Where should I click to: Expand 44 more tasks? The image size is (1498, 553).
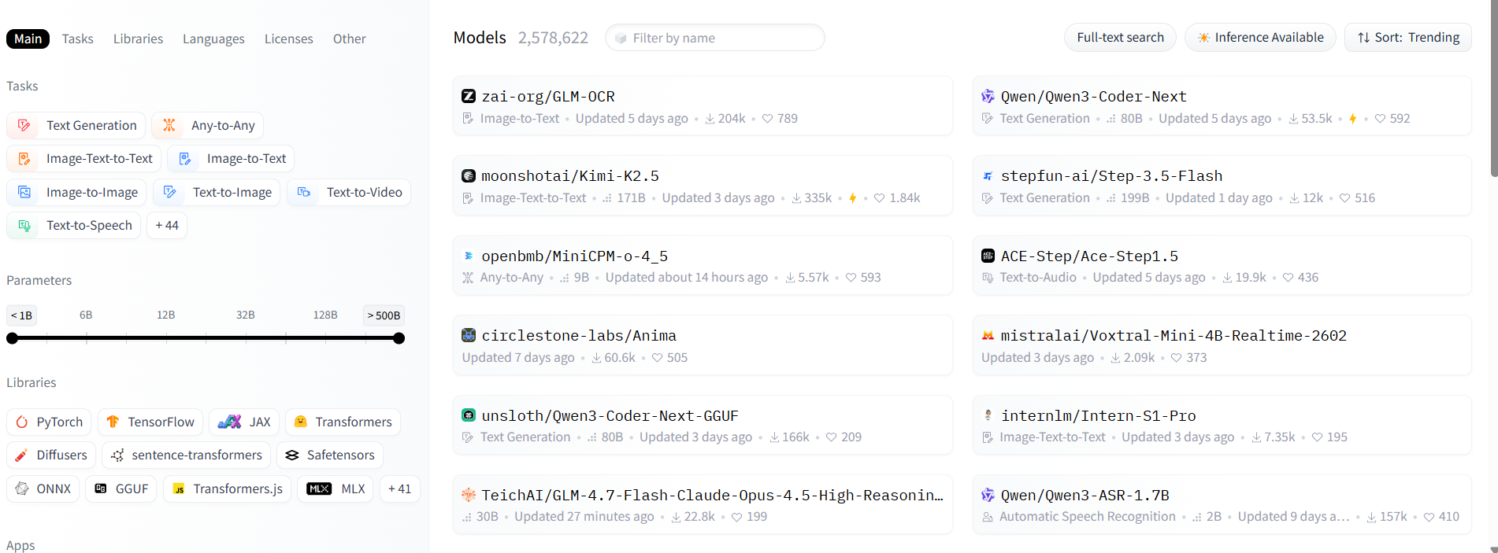pyautogui.click(x=167, y=225)
